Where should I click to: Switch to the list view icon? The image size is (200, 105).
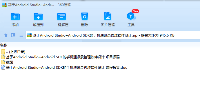coord(21,35)
